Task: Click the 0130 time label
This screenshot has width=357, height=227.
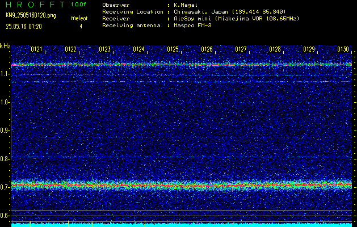Action: pyautogui.click(x=343, y=49)
